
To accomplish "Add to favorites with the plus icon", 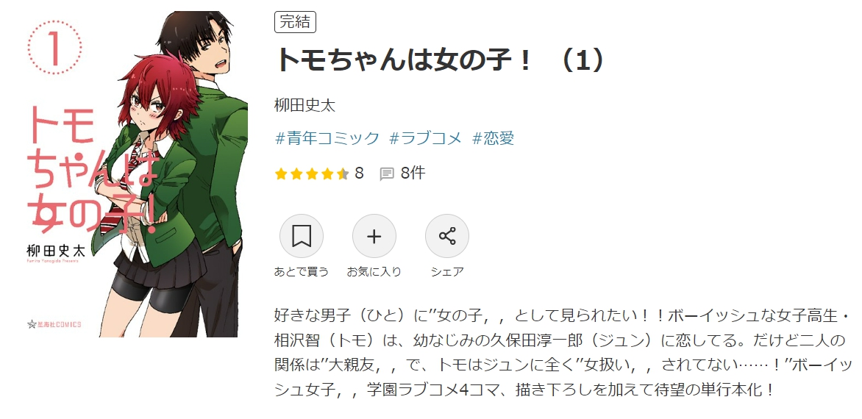I will (374, 236).
